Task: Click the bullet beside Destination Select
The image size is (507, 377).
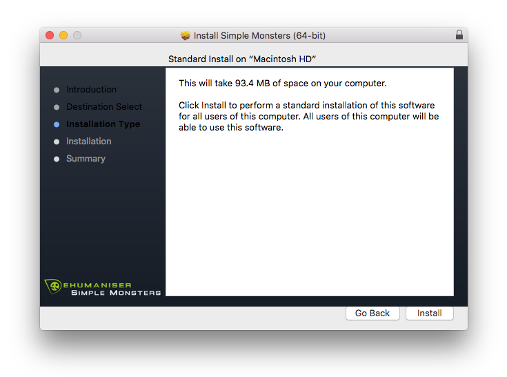Action: (x=57, y=107)
